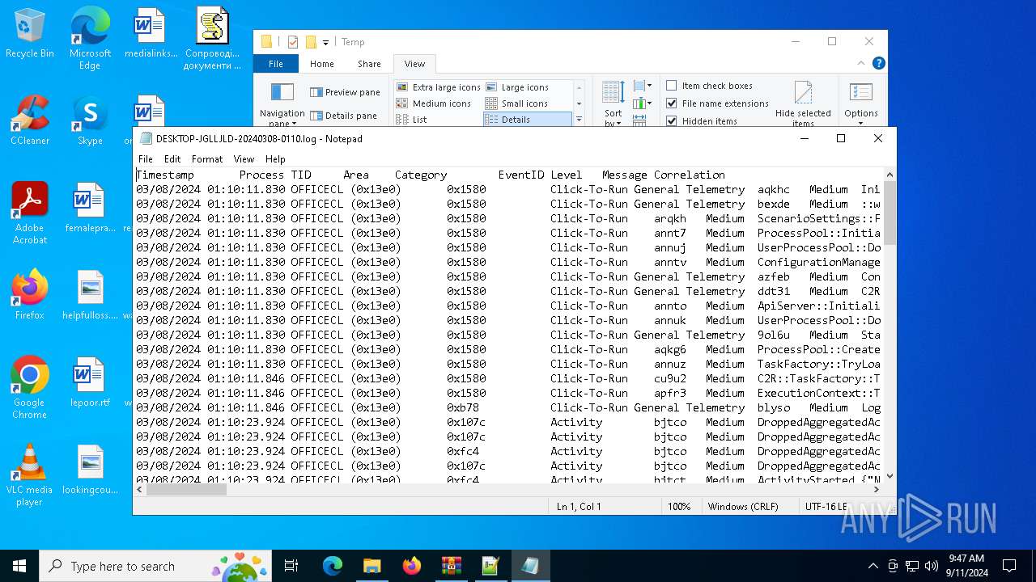
Task: Open Options dropdown arrow in Explorer ribbon
Action: (x=861, y=123)
